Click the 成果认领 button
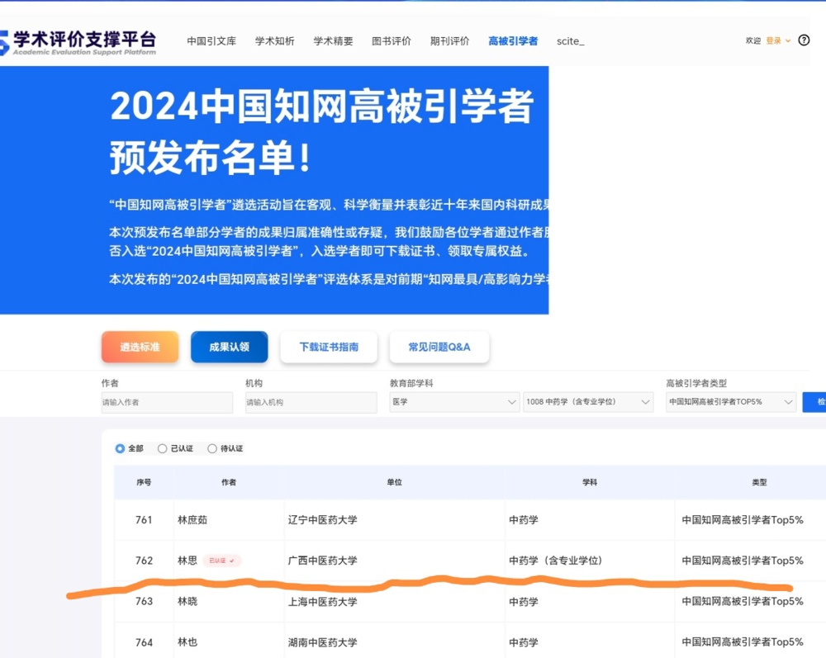826x658 pixels. point(229,348)
